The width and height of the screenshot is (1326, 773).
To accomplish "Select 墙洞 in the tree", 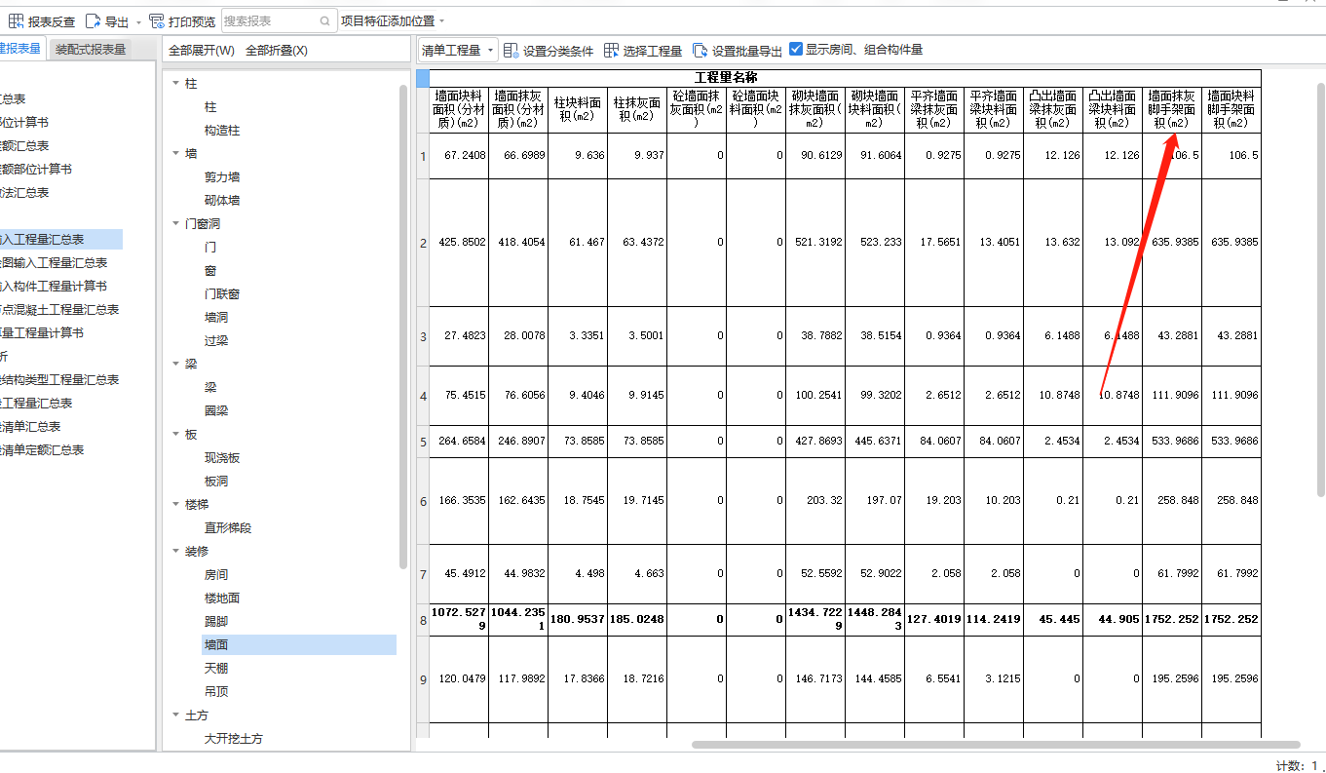I will click(216, 318).
